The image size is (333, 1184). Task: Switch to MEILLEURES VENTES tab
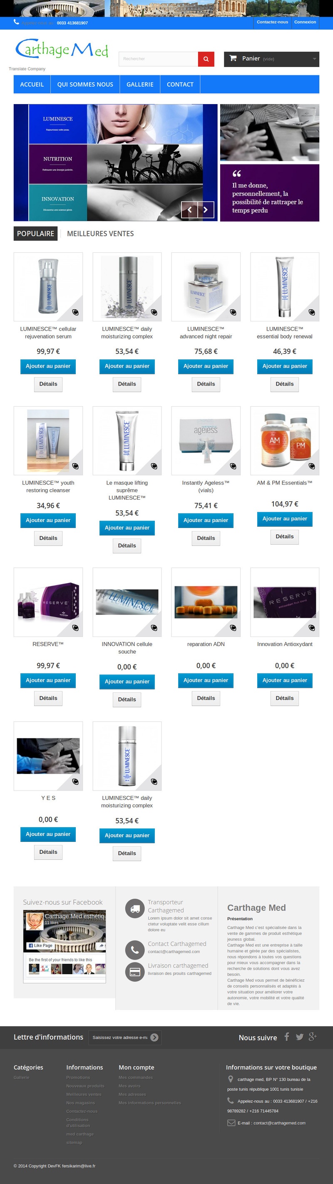tap(101, 234)
